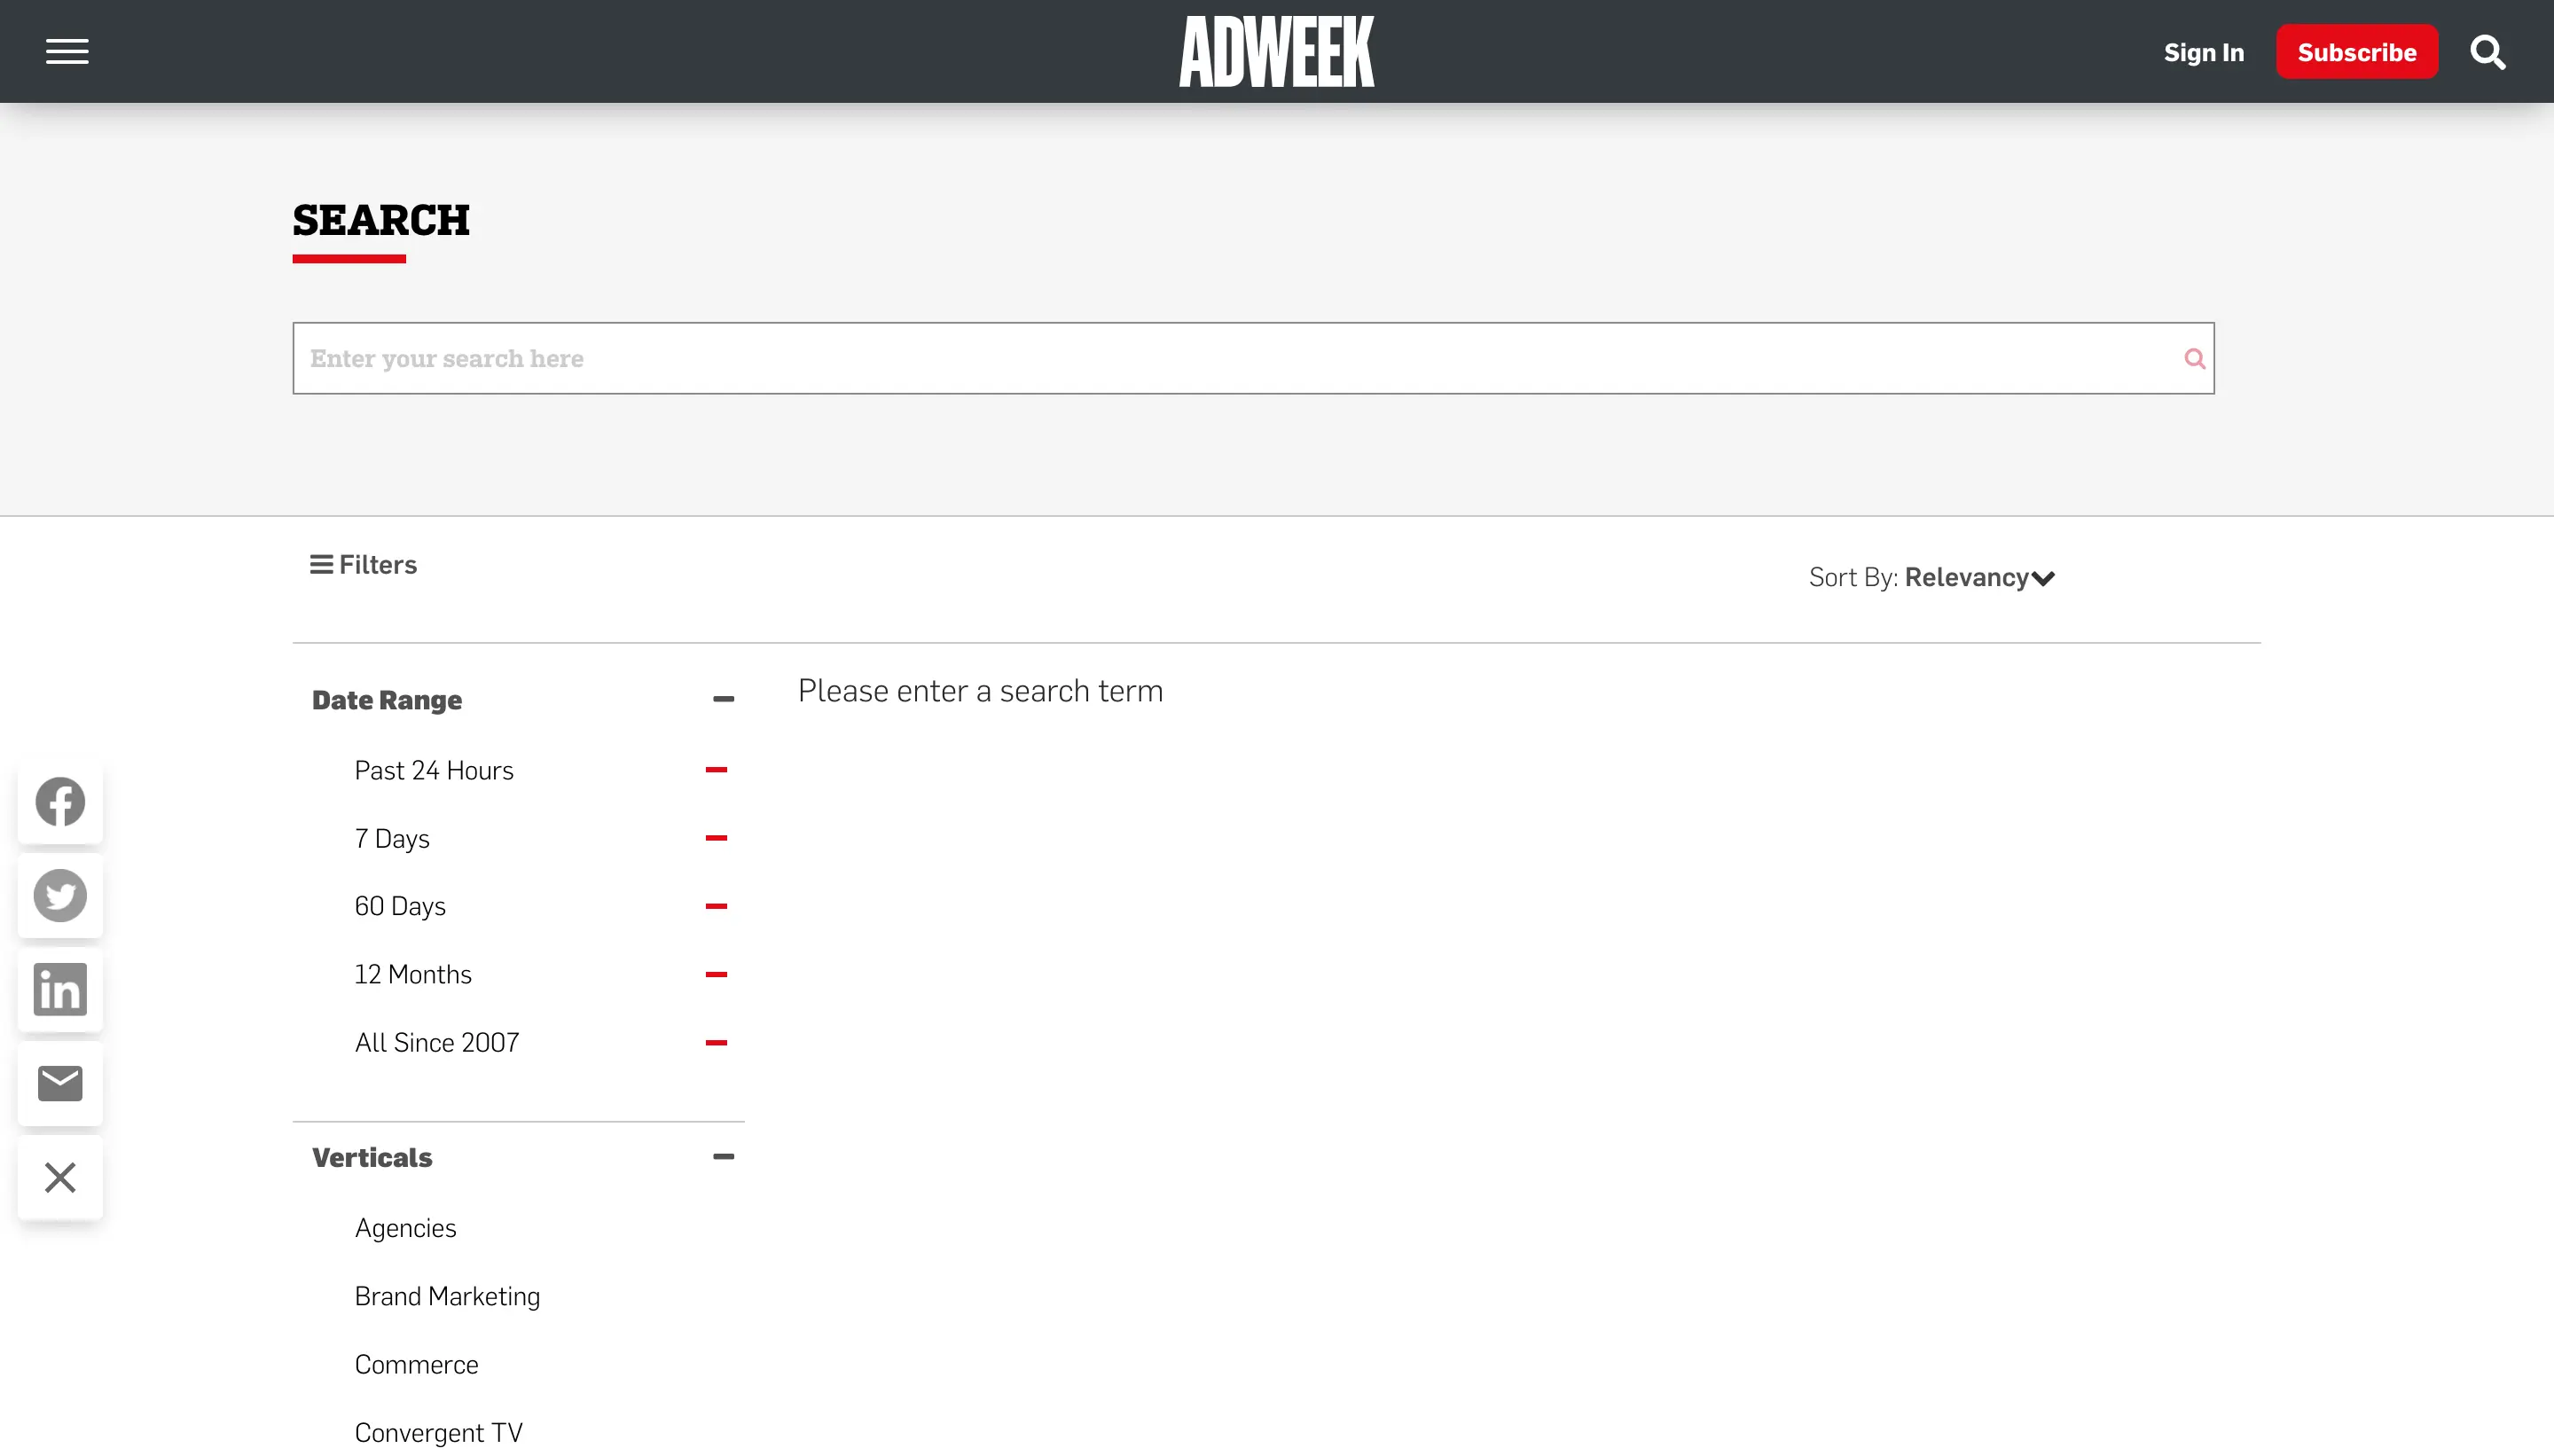Image resolution: width=2554 pixels, height=1456 pixels.
Task: Open the Sort By Relevancy dropdown
Action: pyautogui.click(x=1978, y=577)
